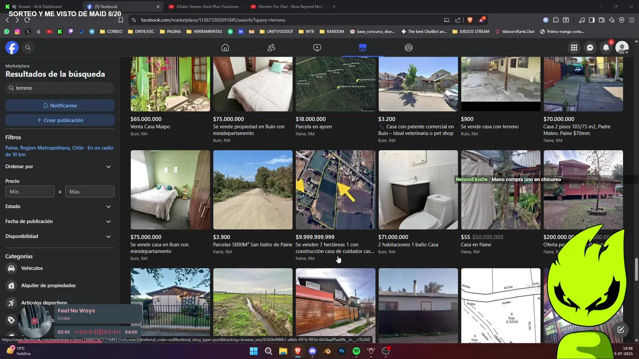This screenshot has height=359, width=639.
Task: Expand the Estado filter
Action: pos(59,206)
